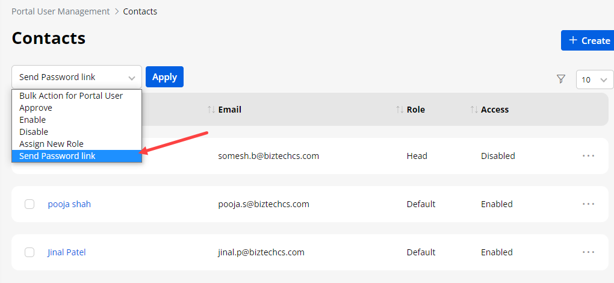614x283 pixels.
Task: Tick the checkbox next to pooja shah
Action: [x=29, y=204]
